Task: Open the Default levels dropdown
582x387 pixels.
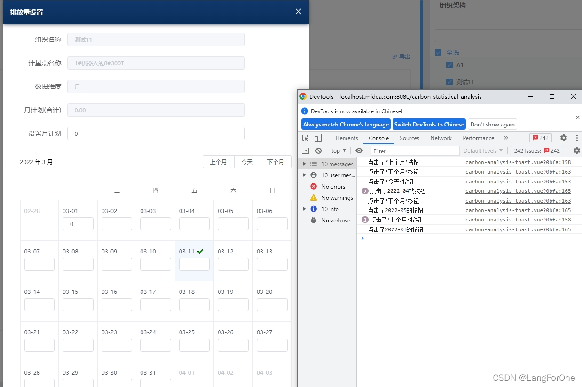Action: pyautogui.click(x=483, y=150)
